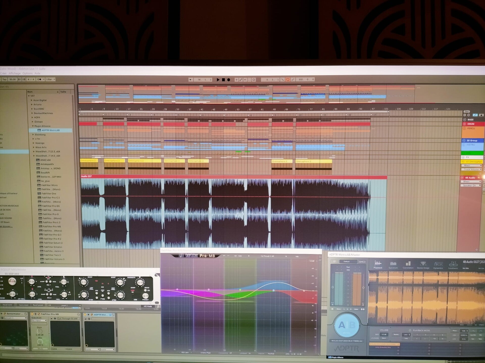Image resolution: width=485 pixels, height=363 pixels.
Task: Open the Dynamics view in MetricAB
Action: [x=438, y=265]
